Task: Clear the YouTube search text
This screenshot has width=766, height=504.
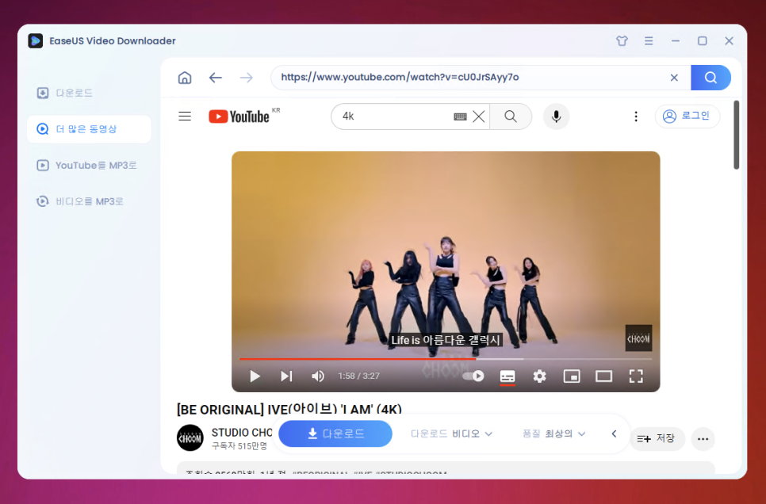Action: coord(479,116)
